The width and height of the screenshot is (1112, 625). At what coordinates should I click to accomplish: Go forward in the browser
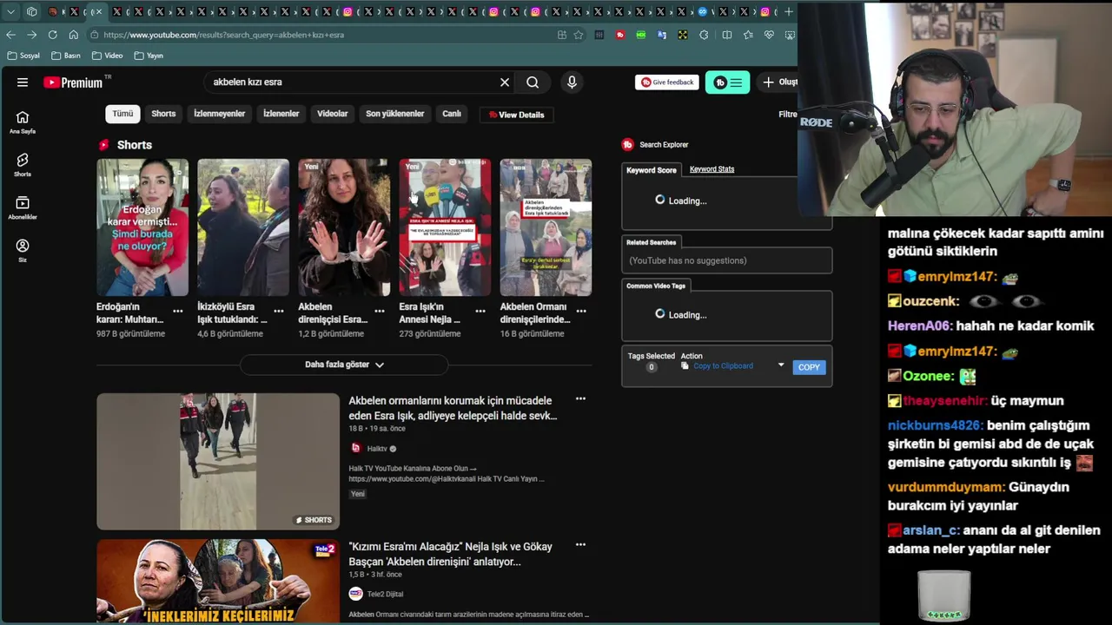pos(31,35)
